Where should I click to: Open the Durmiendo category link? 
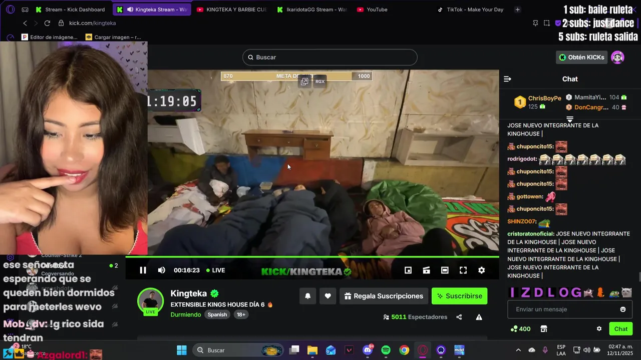point(186,314)
